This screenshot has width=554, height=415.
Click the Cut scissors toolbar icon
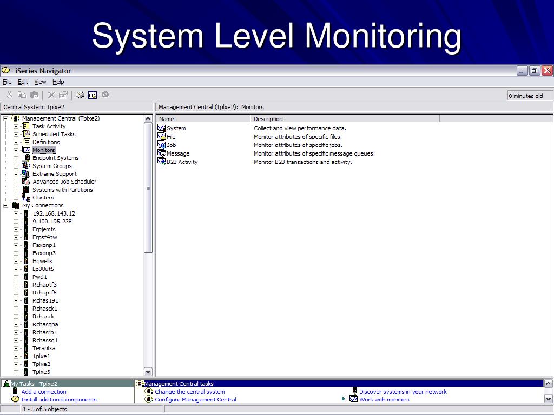pos(10,95)
